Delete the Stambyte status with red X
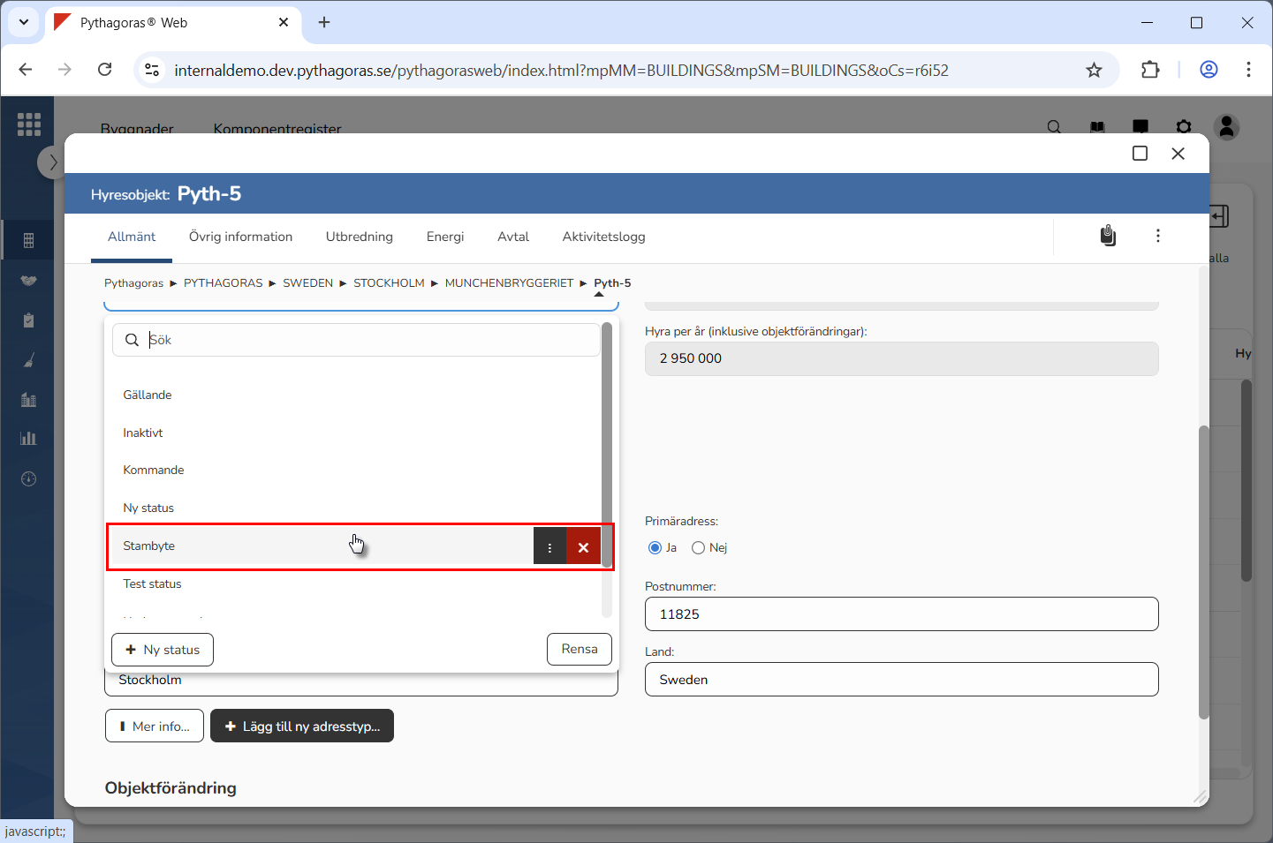The width and height of the screenshot is (1273, 843). [583, 547]
